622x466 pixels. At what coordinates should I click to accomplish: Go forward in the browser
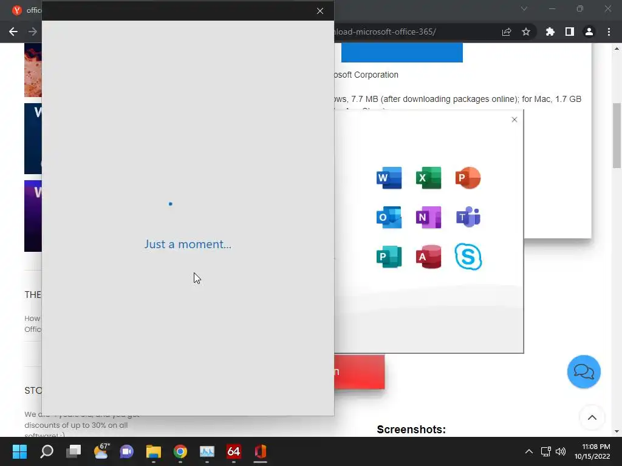click(33, 32)
